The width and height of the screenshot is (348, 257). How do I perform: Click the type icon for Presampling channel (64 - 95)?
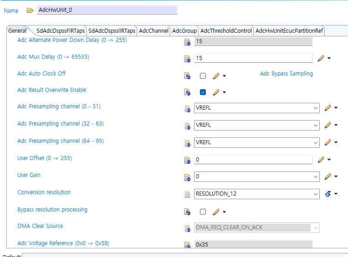[187, 143]
